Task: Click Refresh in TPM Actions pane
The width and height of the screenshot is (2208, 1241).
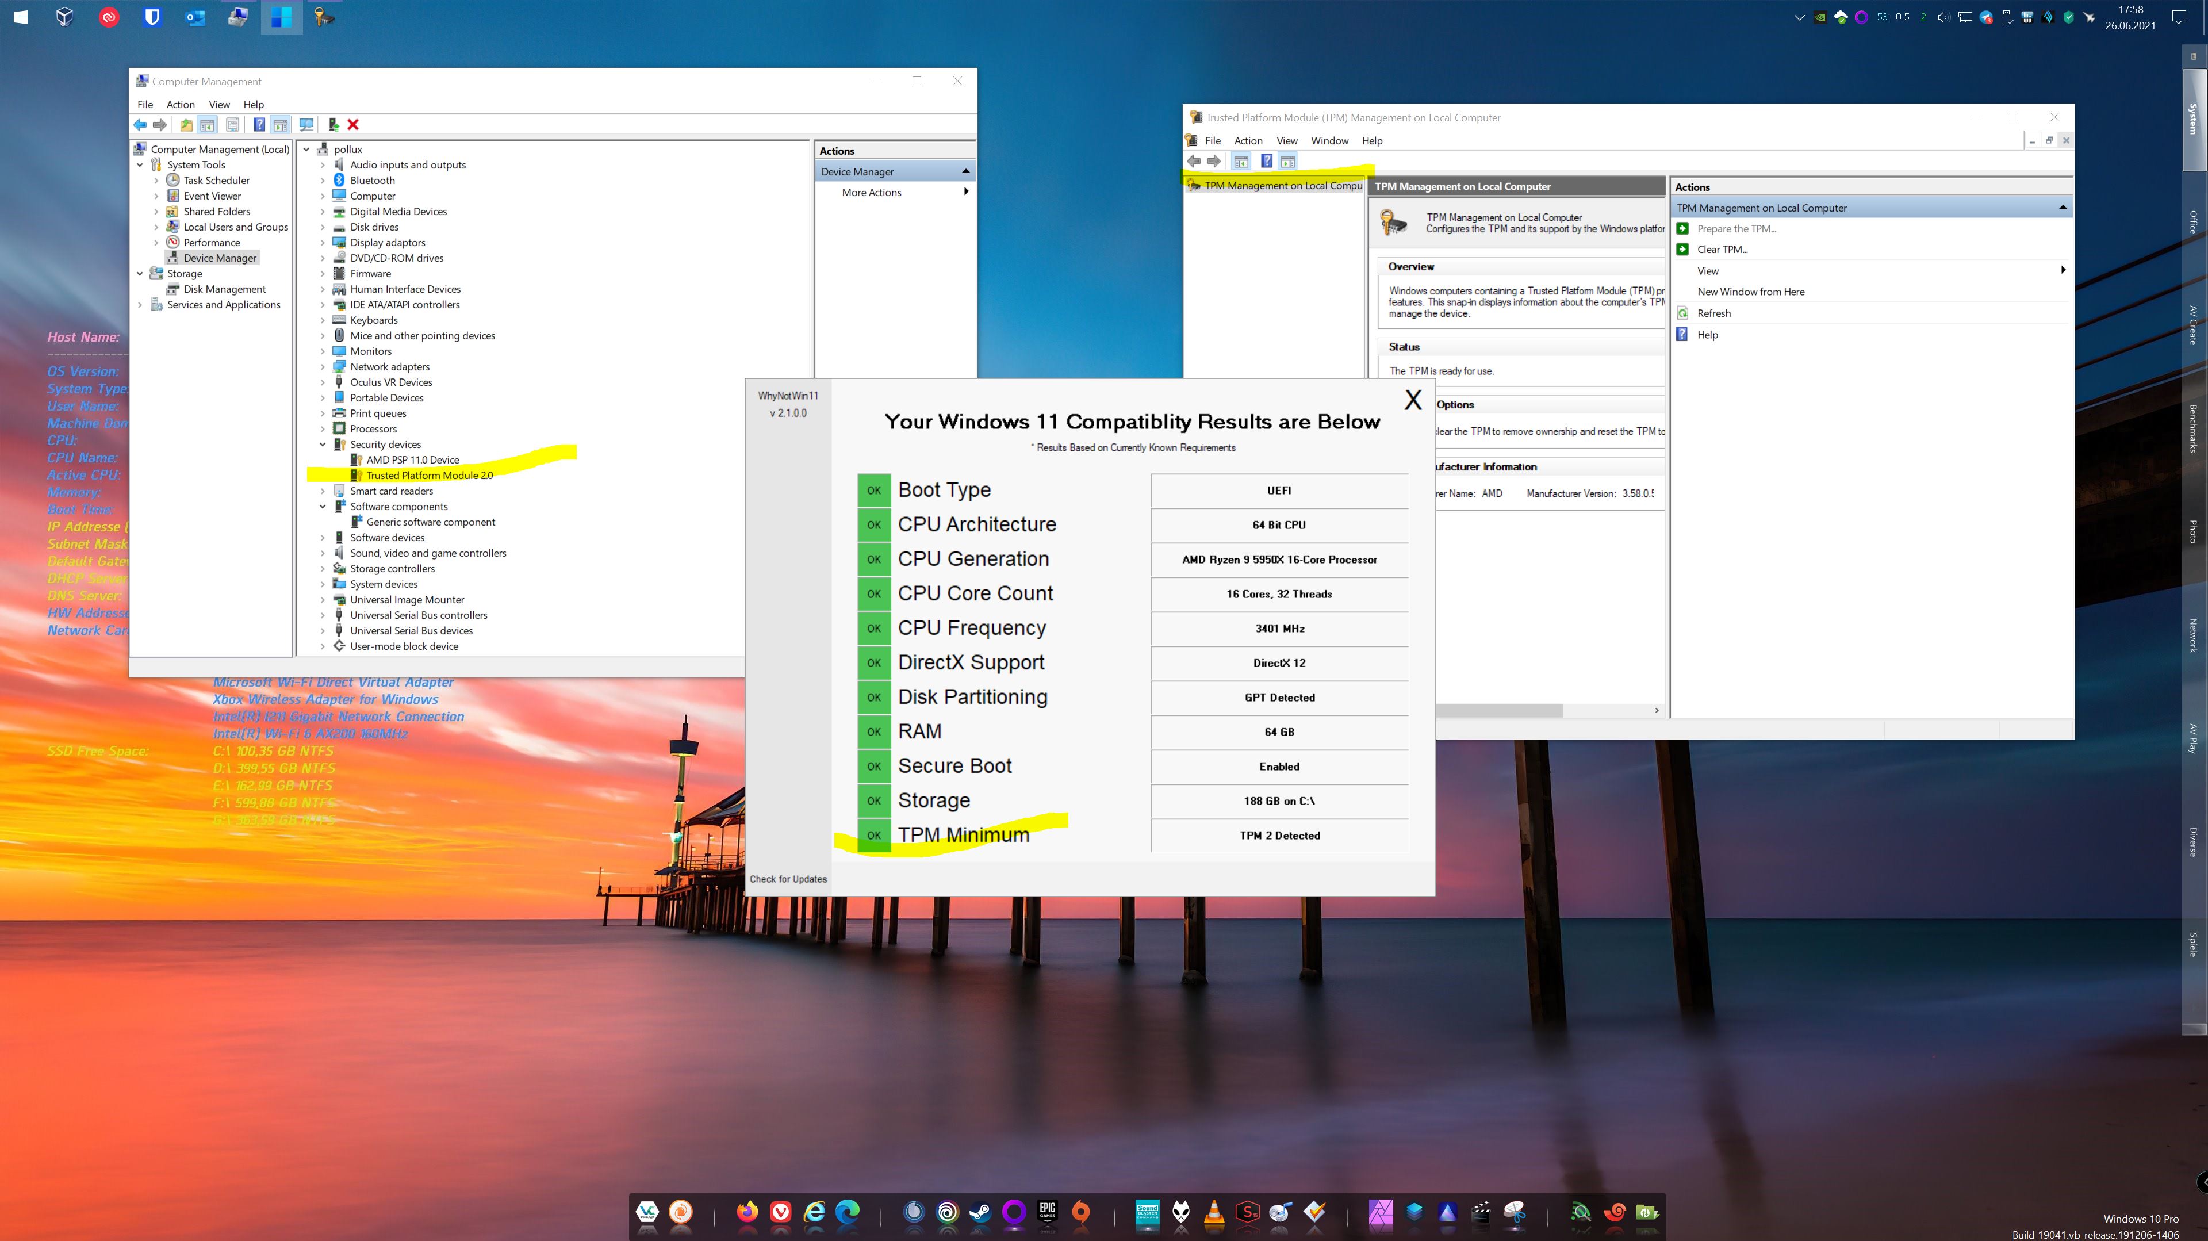Action: click(1713, 313)
